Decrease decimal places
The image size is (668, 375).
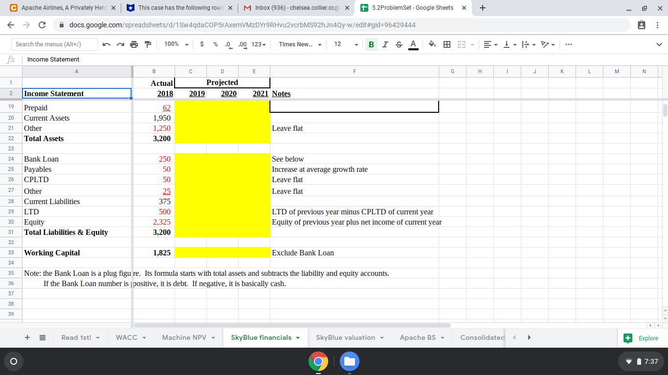[228, 44]
